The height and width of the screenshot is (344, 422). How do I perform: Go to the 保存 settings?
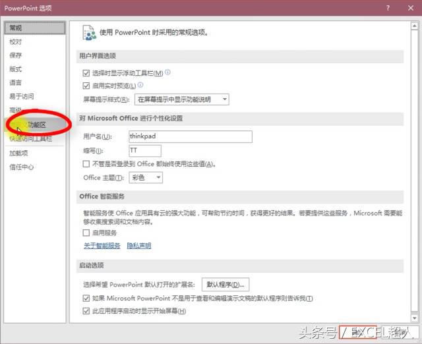coord(16,55)
